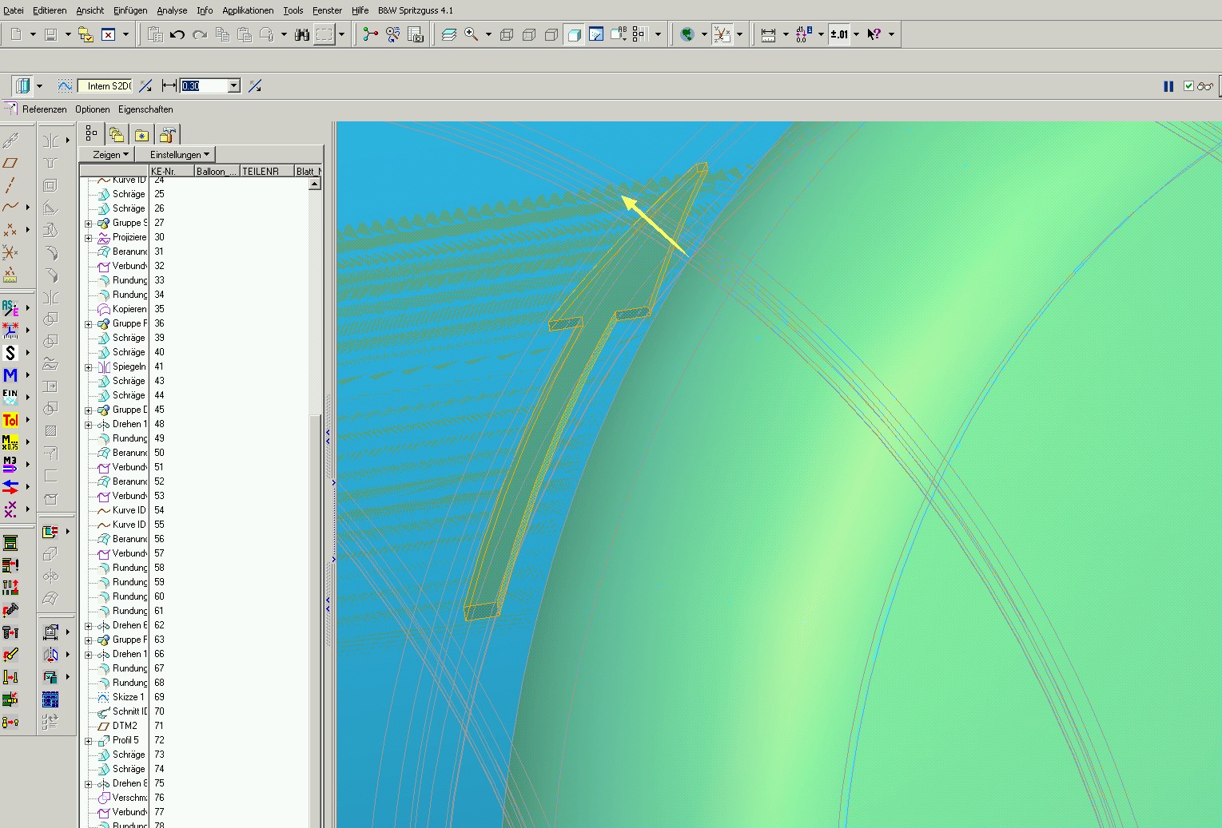Click the pause feature button
The width and height of the screenshot is (1222, 828).
point(1168,86)
